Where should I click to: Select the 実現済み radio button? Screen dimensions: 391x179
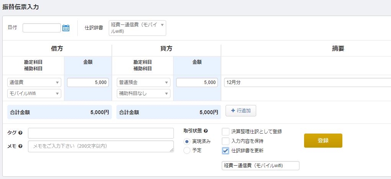[187, 142]
